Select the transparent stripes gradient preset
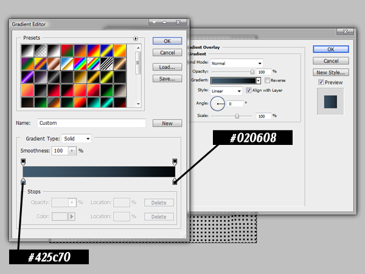The image size is (365, 274). pyautogui.click(x=106, y=63)
